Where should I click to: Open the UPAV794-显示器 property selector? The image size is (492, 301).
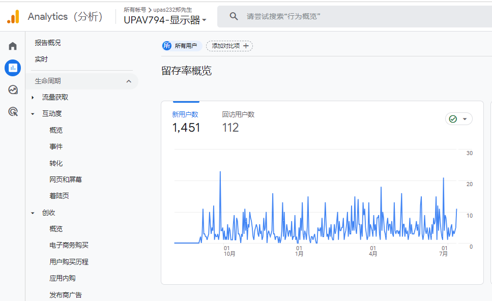point(165,20)
